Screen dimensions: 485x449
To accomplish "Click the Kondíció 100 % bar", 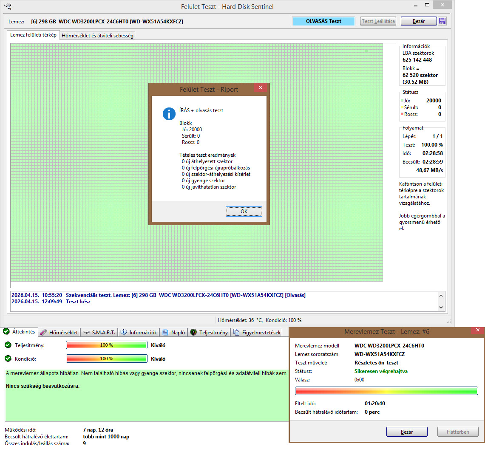I will pyautogui.click(x=107, y=359).
